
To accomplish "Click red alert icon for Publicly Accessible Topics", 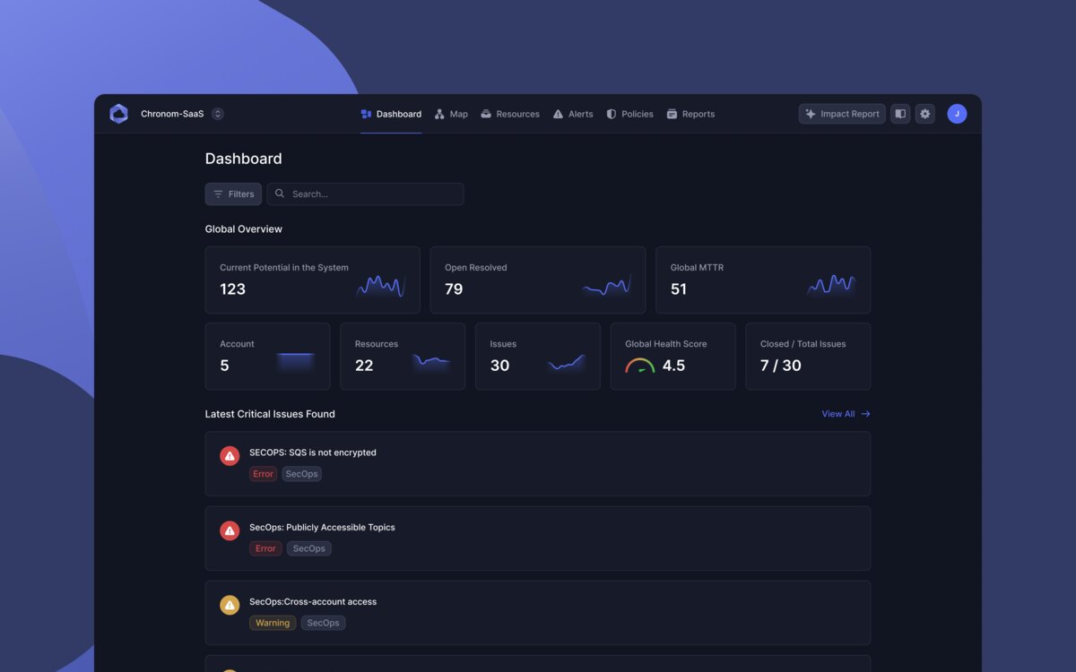I will click(230, 530).
